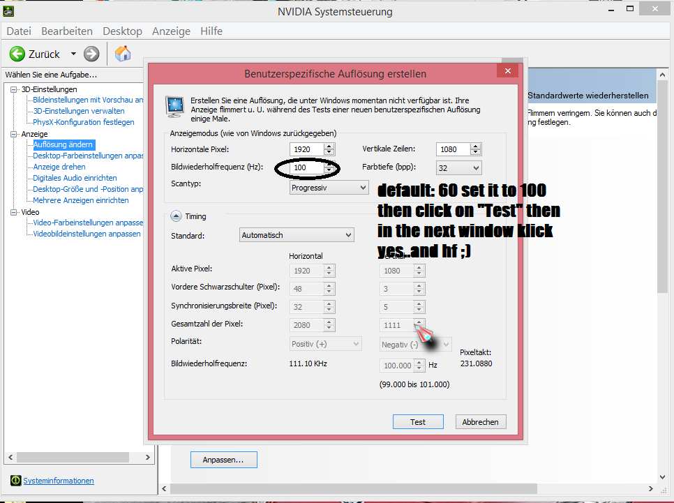Click the dialog monitor illustration icon
674x503 pixels.
point(175,107)
